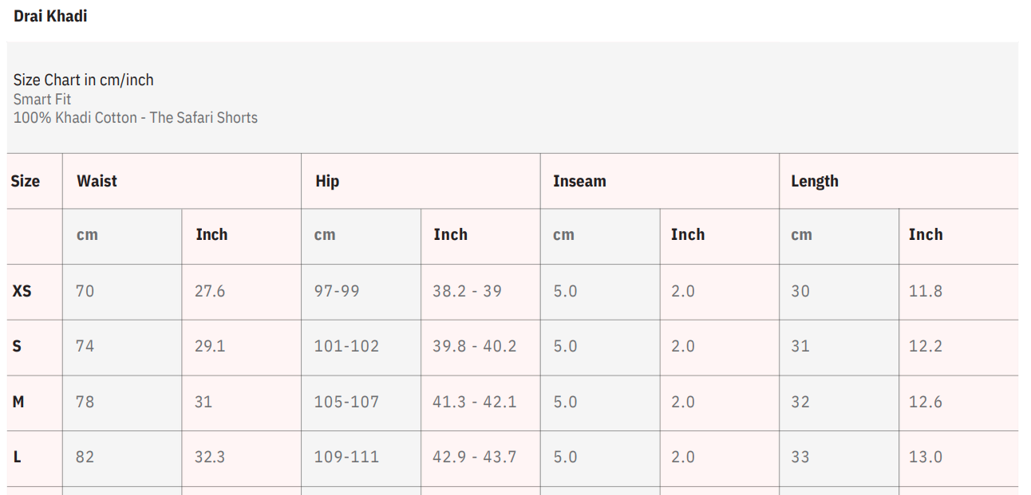1031x495 pixels.
Task: Click the Waist column header
Action: pyautogui.click(x=97, y=181)
